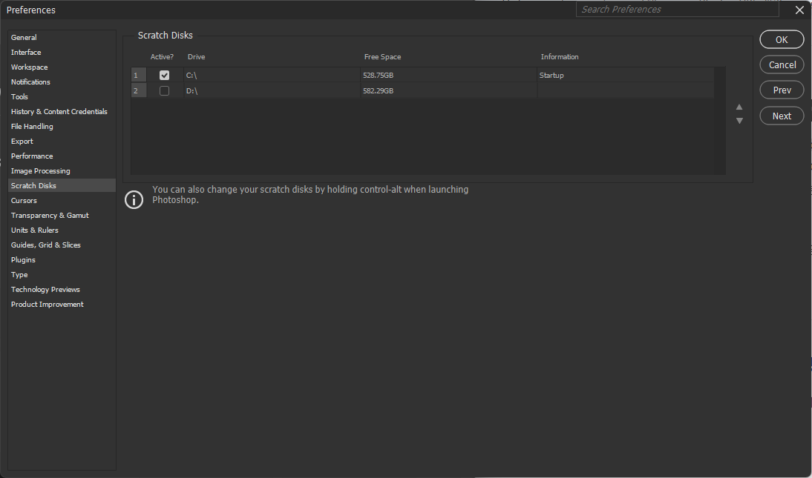This screenshot has height=478, width=812.
Task: Click the 582.29GB free space value
Action: (x=378, y=91)
